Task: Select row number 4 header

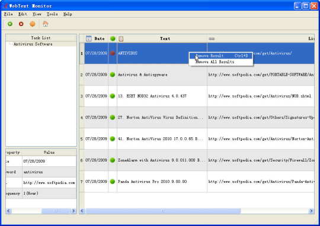Action: [82, 118]
